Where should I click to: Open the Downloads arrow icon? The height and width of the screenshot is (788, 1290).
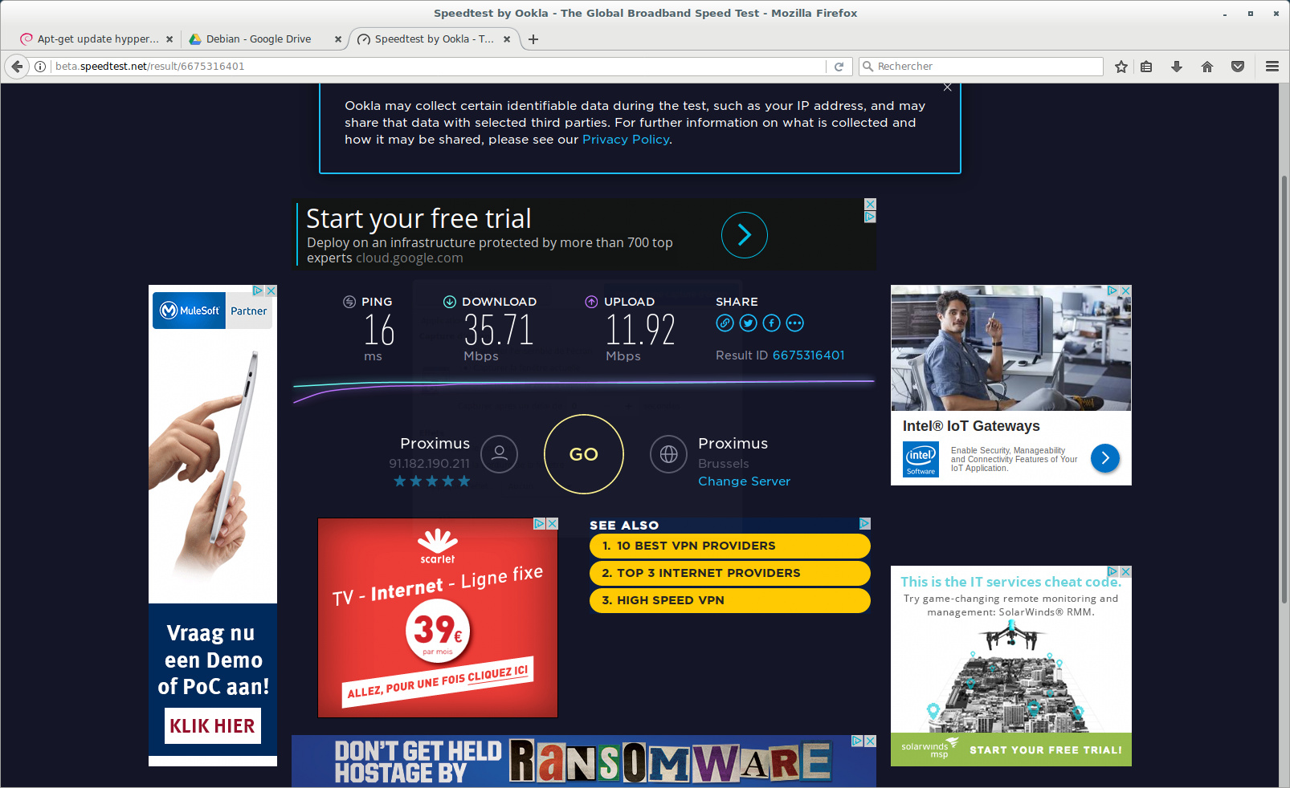[1177, 67]
